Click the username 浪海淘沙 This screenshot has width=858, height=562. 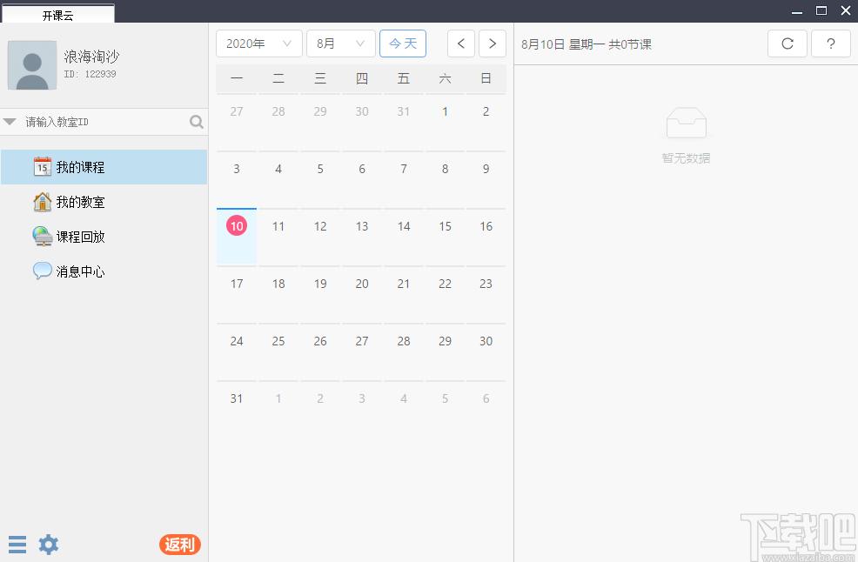(x=91, y=57)
